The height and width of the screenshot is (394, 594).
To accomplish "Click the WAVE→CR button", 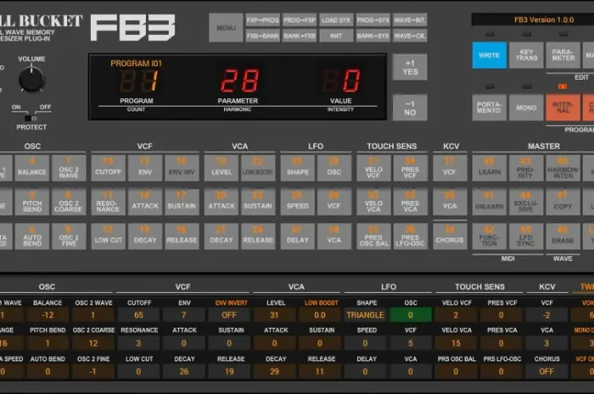I will point(410,36).
